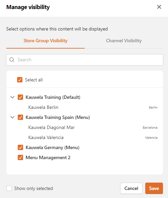Click the Menu Management 2 label
Screen dimensions: 168x198
click(48, 157)
